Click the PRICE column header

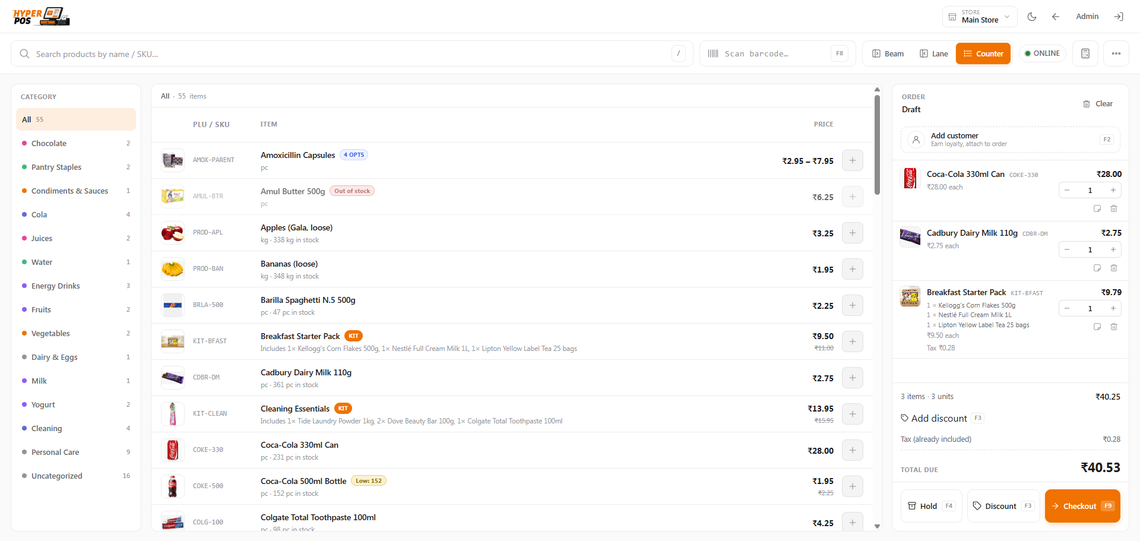coord(824,124)
